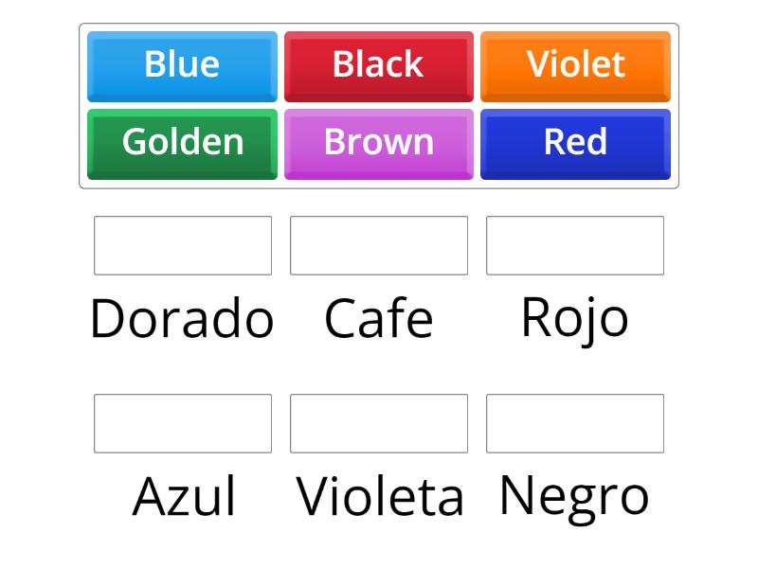Click the tile container panel at top
This screenshot has width=758, height=568.
tap(379, 104)
